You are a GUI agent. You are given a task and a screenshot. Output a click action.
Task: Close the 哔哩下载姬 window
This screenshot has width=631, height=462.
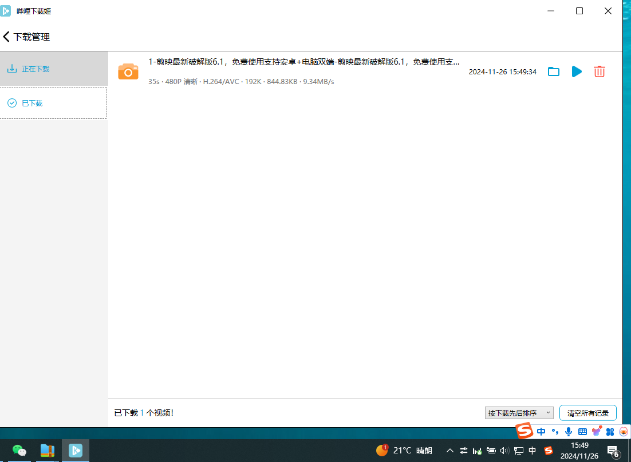click(608, 11)
